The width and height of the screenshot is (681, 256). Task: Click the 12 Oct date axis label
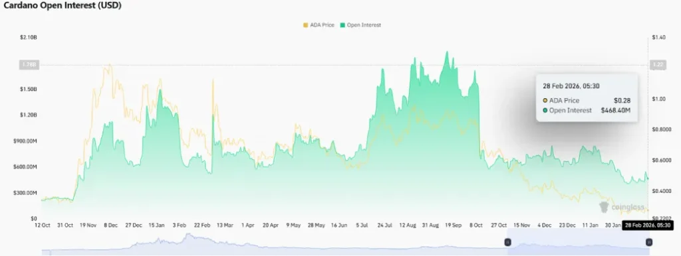(x=43, y=225)
